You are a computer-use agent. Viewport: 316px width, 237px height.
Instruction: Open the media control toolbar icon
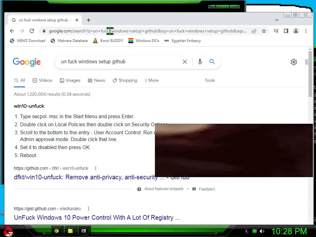point(276,31)
